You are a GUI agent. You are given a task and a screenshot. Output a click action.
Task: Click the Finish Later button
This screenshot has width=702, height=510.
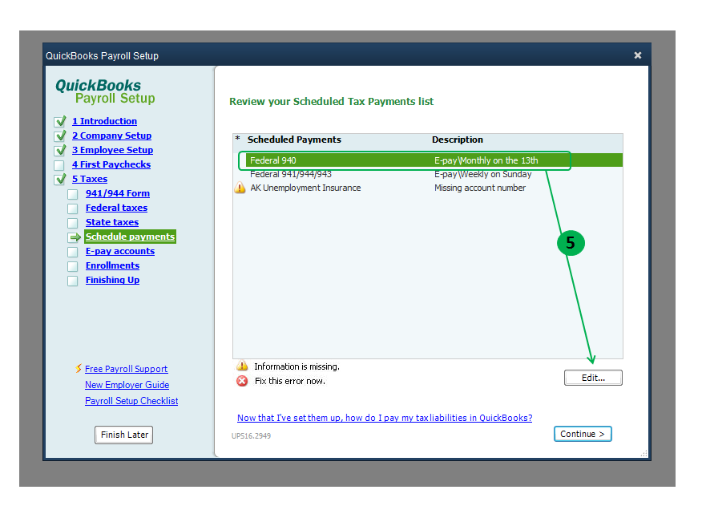coord(124,435)
